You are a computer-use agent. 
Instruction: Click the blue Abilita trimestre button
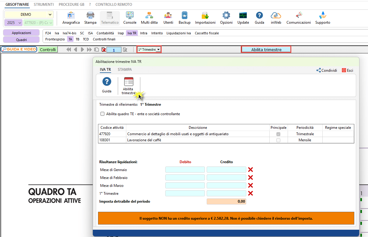pos(266,50)
